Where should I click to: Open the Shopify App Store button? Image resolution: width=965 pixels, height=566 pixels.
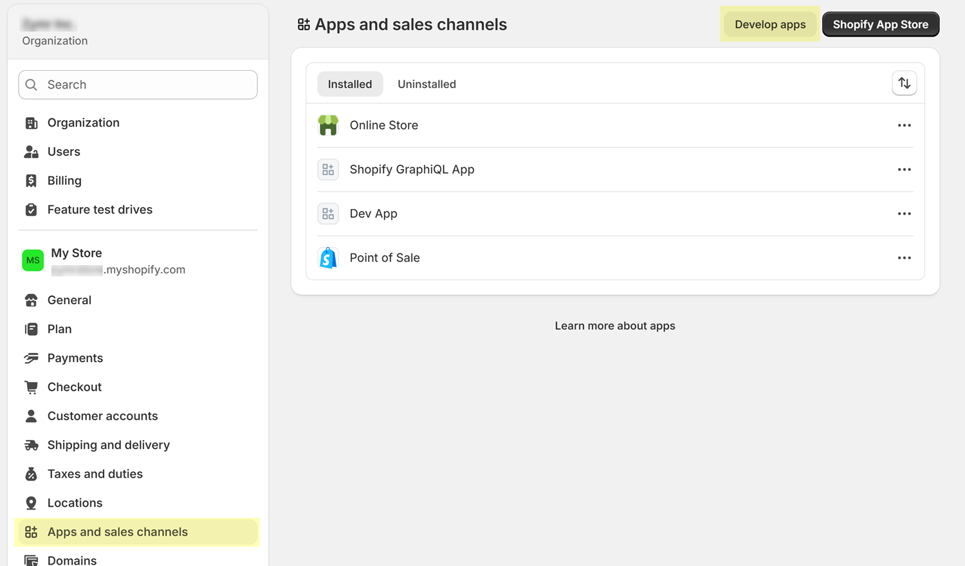click(x=880, y=24)
